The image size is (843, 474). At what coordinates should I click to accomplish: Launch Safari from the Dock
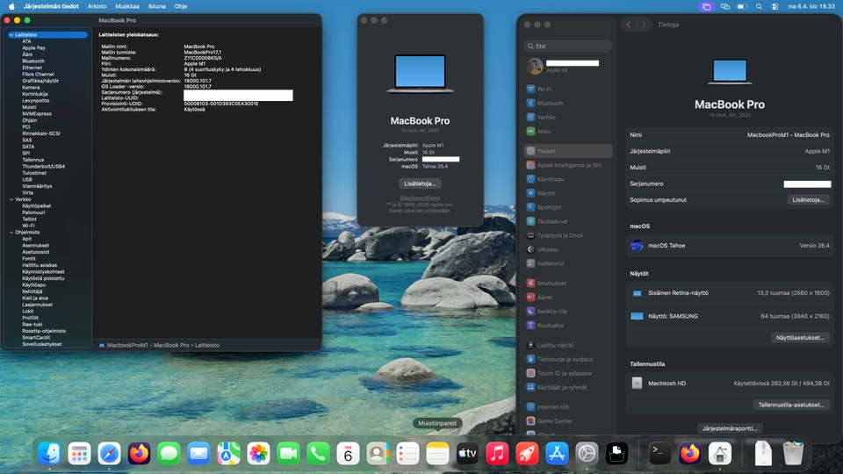[x=109, y=454]
